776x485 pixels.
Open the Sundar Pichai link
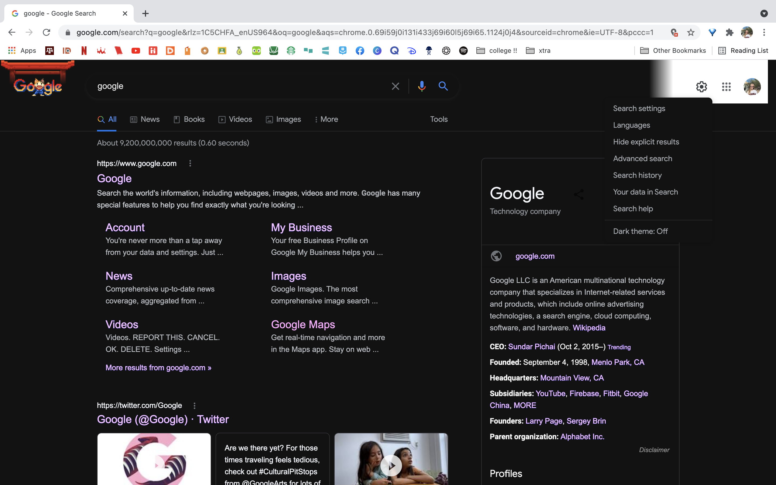pos(531,347)
